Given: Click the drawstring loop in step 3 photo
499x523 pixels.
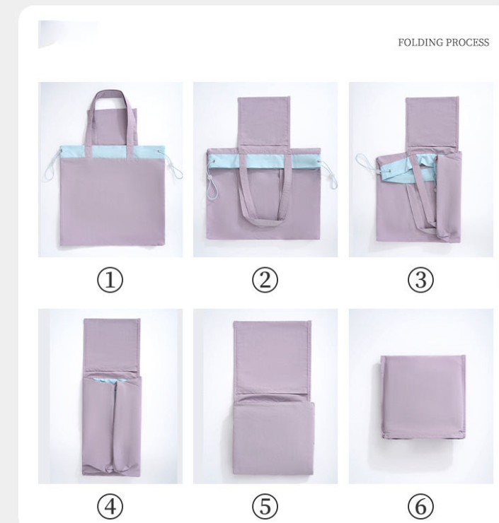Looking at the screenshot, I should (368, 164).
